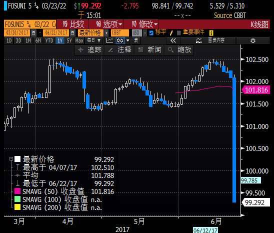The width and height of the screenshot is (274, 233).
Task: Open chart settings gear
Action: click(x=252, y=40)
